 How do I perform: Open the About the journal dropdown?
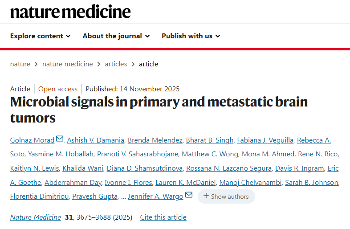[116, 36]
